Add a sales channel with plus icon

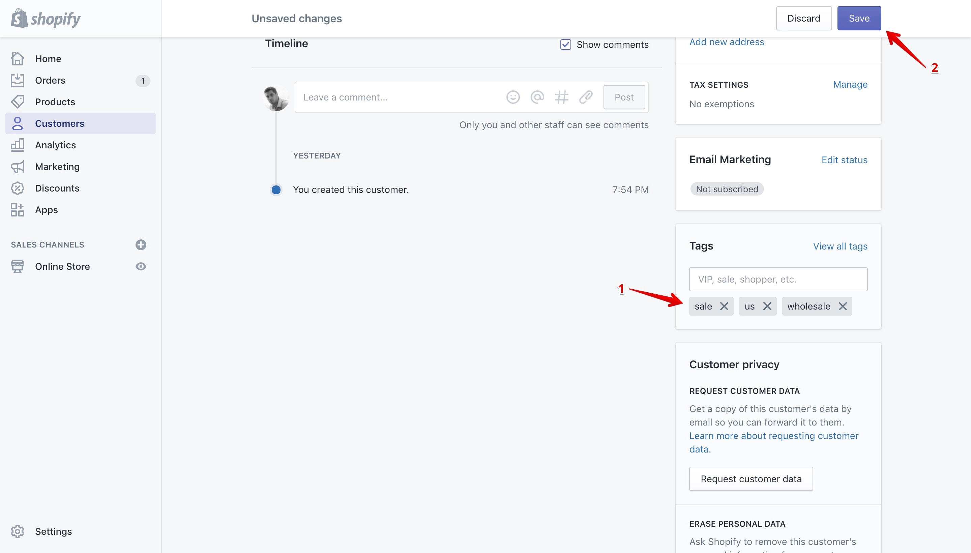pyautogui.click(x=141, y=244)
